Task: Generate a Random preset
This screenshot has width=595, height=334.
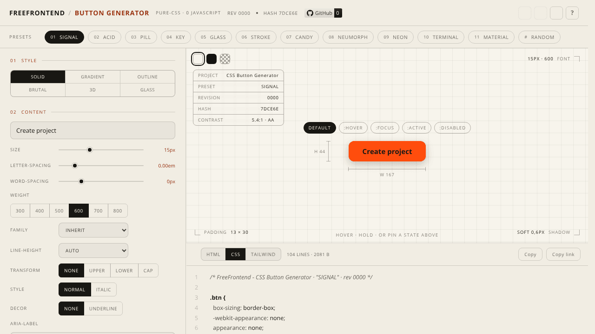Action: pyautogui.click(x=539, y=37)
